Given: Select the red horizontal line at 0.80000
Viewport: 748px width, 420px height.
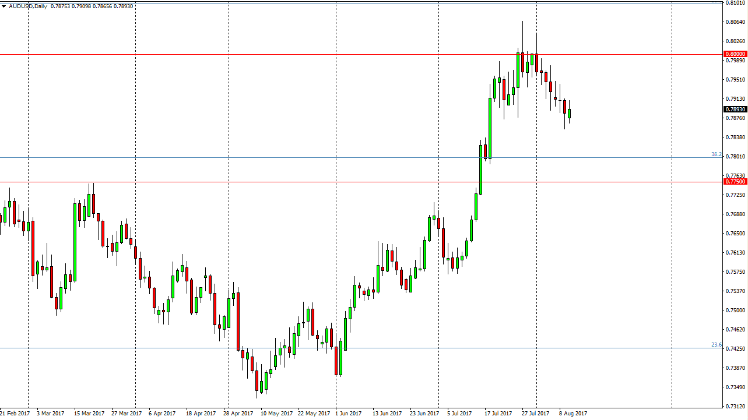Looking at the screenshot, I should (350, 54).
